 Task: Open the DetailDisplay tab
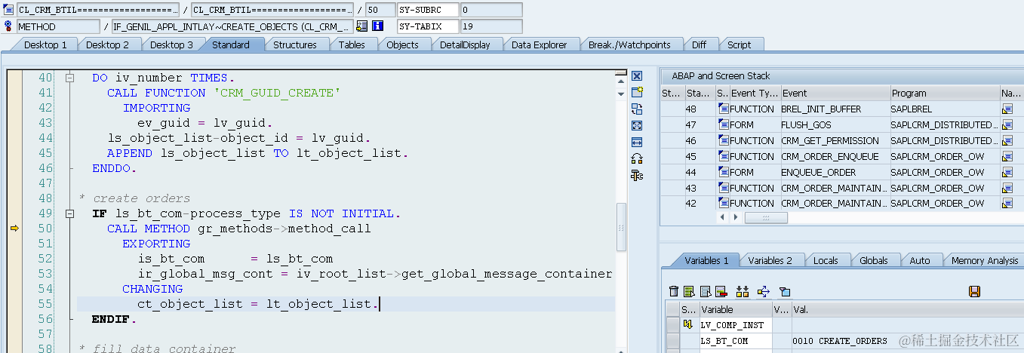pyautogui.click(x=465, y=45)
